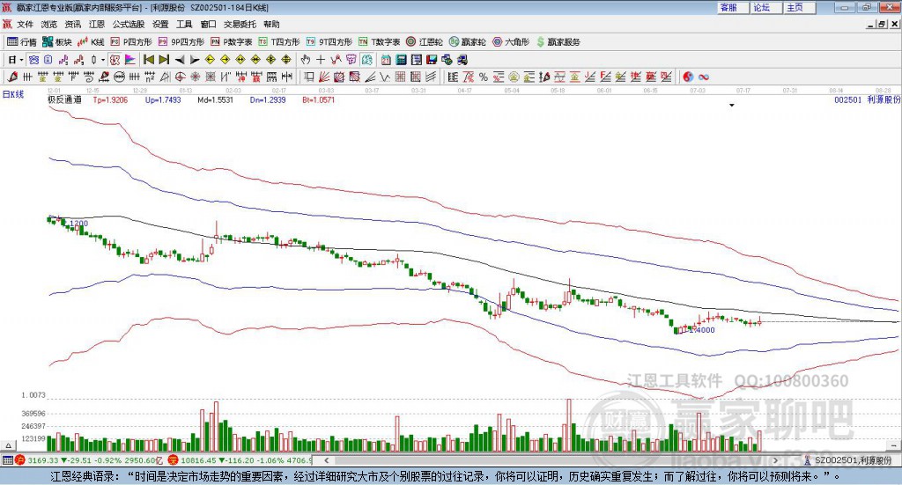This screenshot has height=485, width=902.
Task: Click the 002501 利源股份 stock label
Action: (867, 100)
